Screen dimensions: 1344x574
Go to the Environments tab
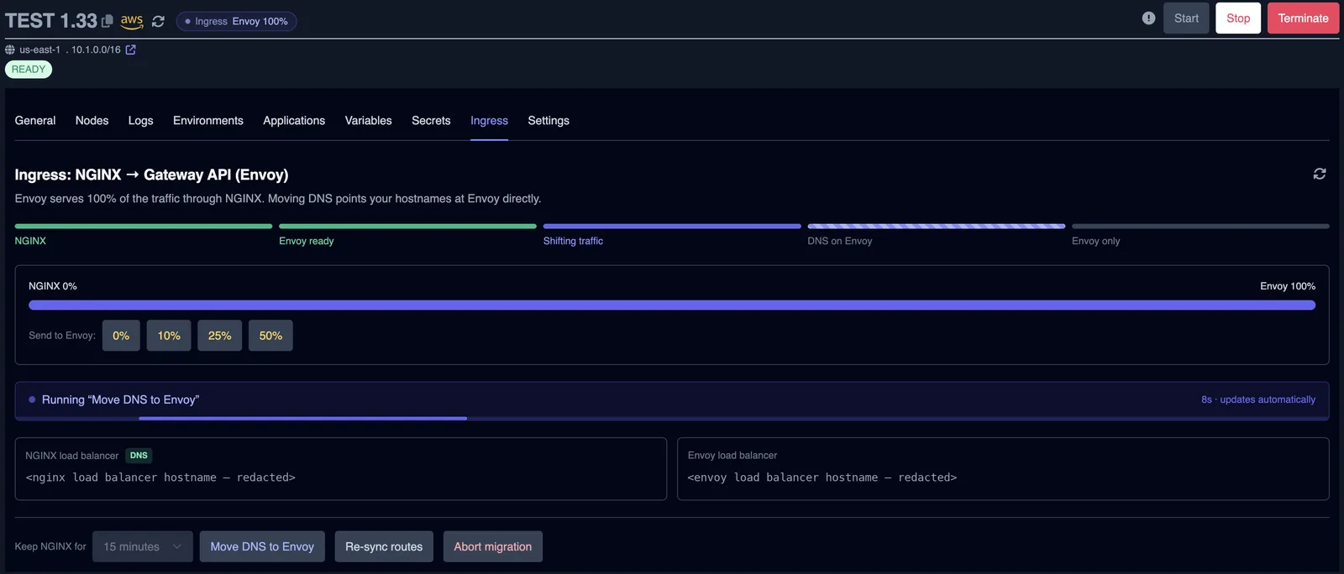208,121
